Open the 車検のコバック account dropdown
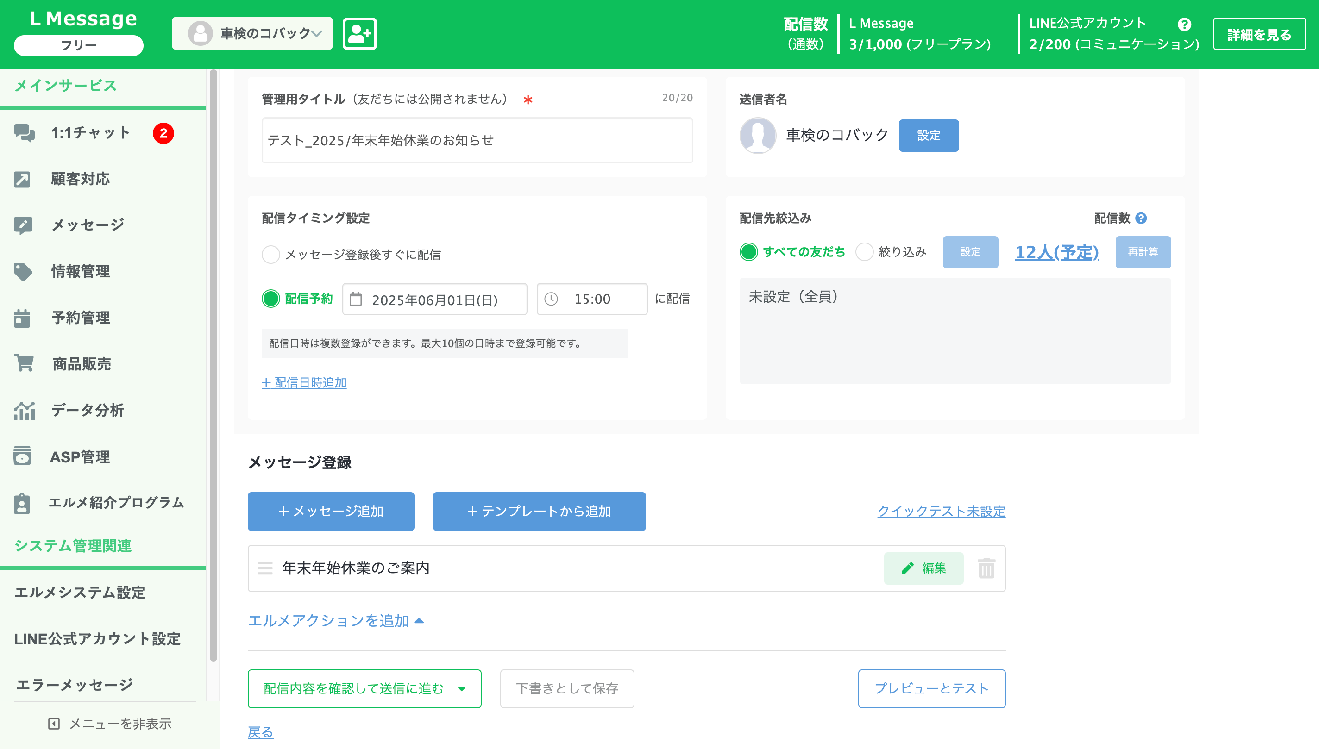Viewport: 1319px width, 749px height. [x=252, y=33]
